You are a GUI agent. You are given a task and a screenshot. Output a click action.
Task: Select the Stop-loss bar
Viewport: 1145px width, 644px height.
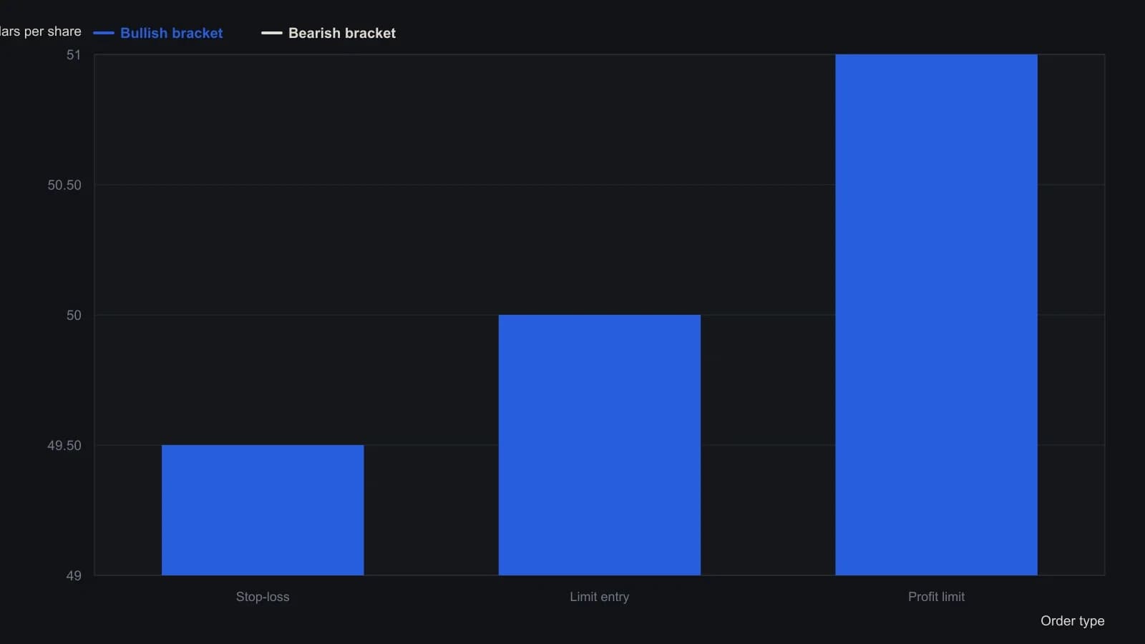point(263,510)
